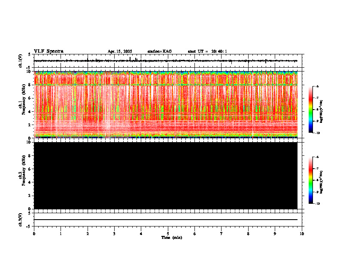Select the date text "Apr. 15, 2025"
Screen dimensions: 340x262
pos(120,51)
